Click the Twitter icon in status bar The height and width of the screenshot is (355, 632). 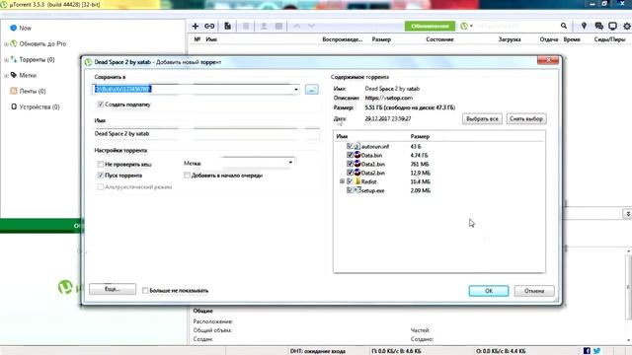(x=596, y=351)
